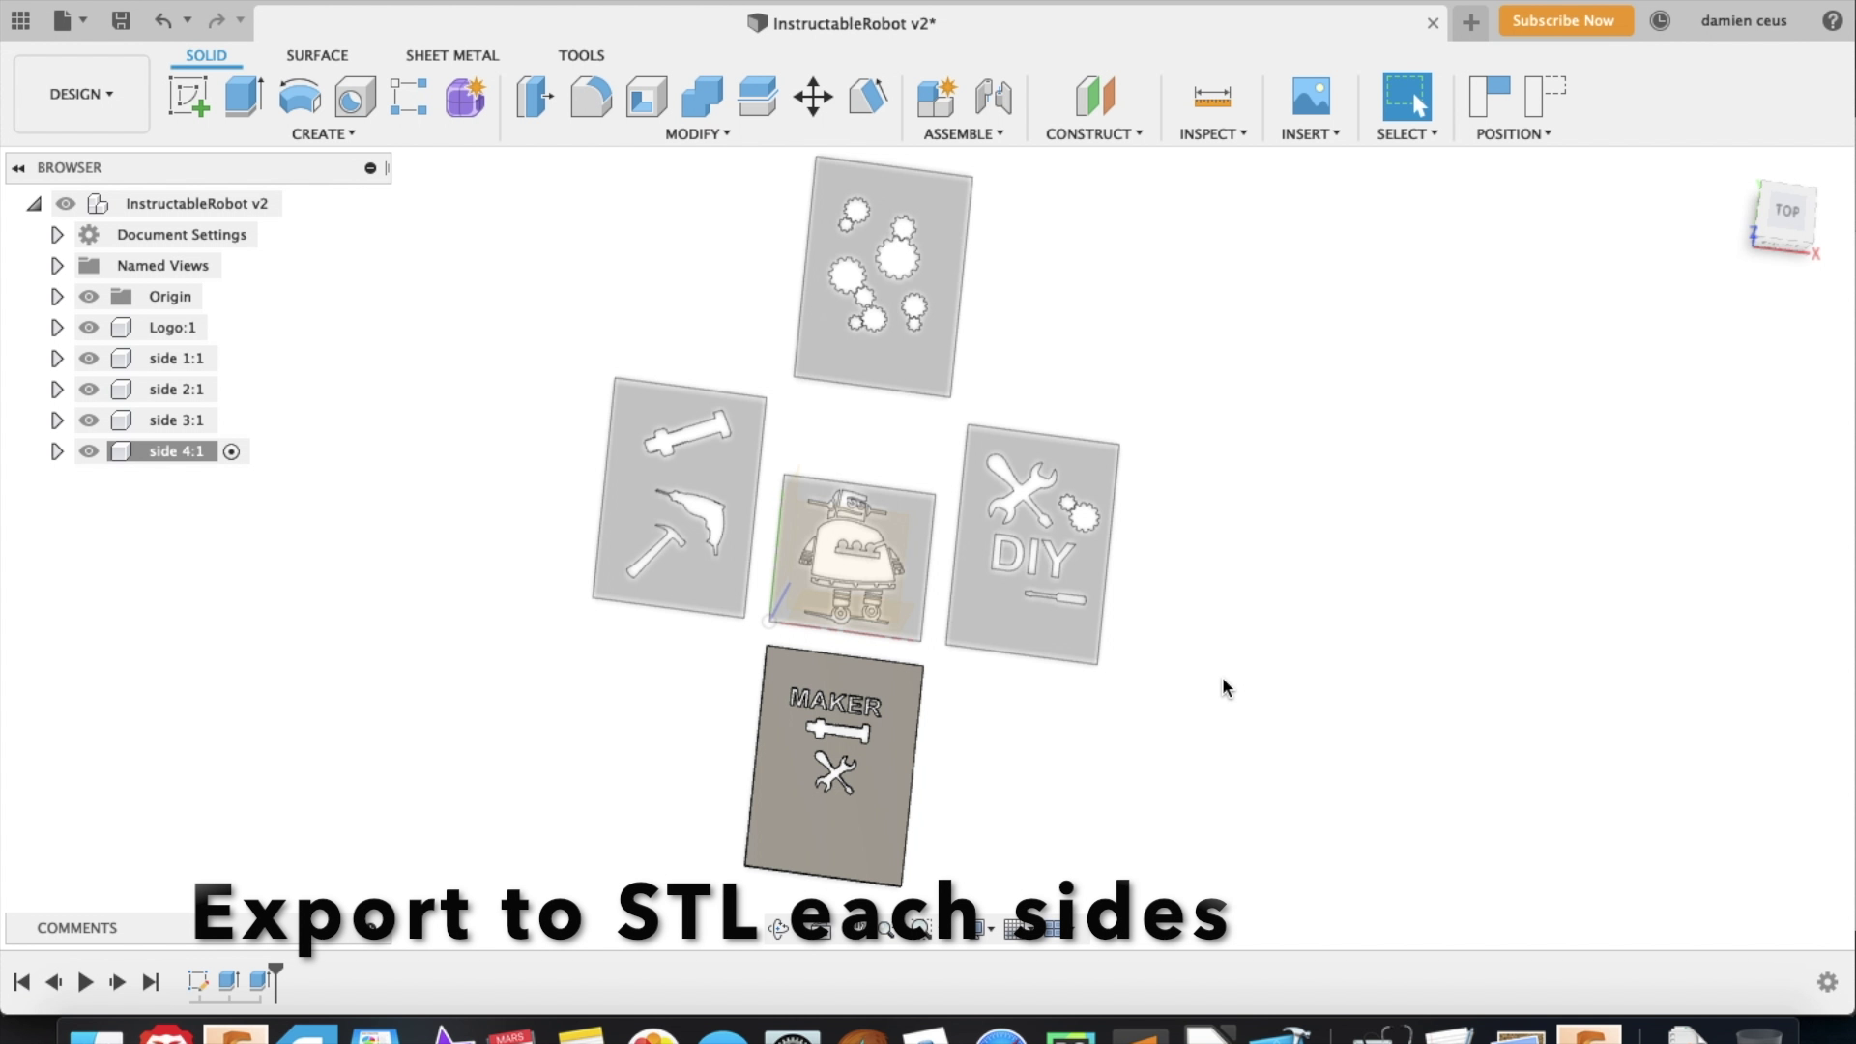Click the timeline play button
Image resolution: width=1856 pixels, height=1044 pixels.
pos(85,982)
